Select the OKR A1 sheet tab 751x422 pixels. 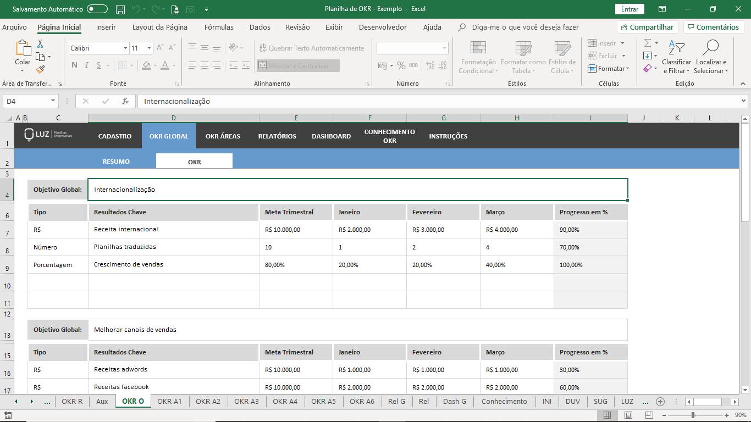click(x=169, y=402)
